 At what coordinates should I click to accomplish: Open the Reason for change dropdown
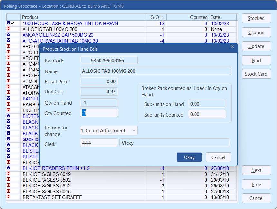[109, 131]
